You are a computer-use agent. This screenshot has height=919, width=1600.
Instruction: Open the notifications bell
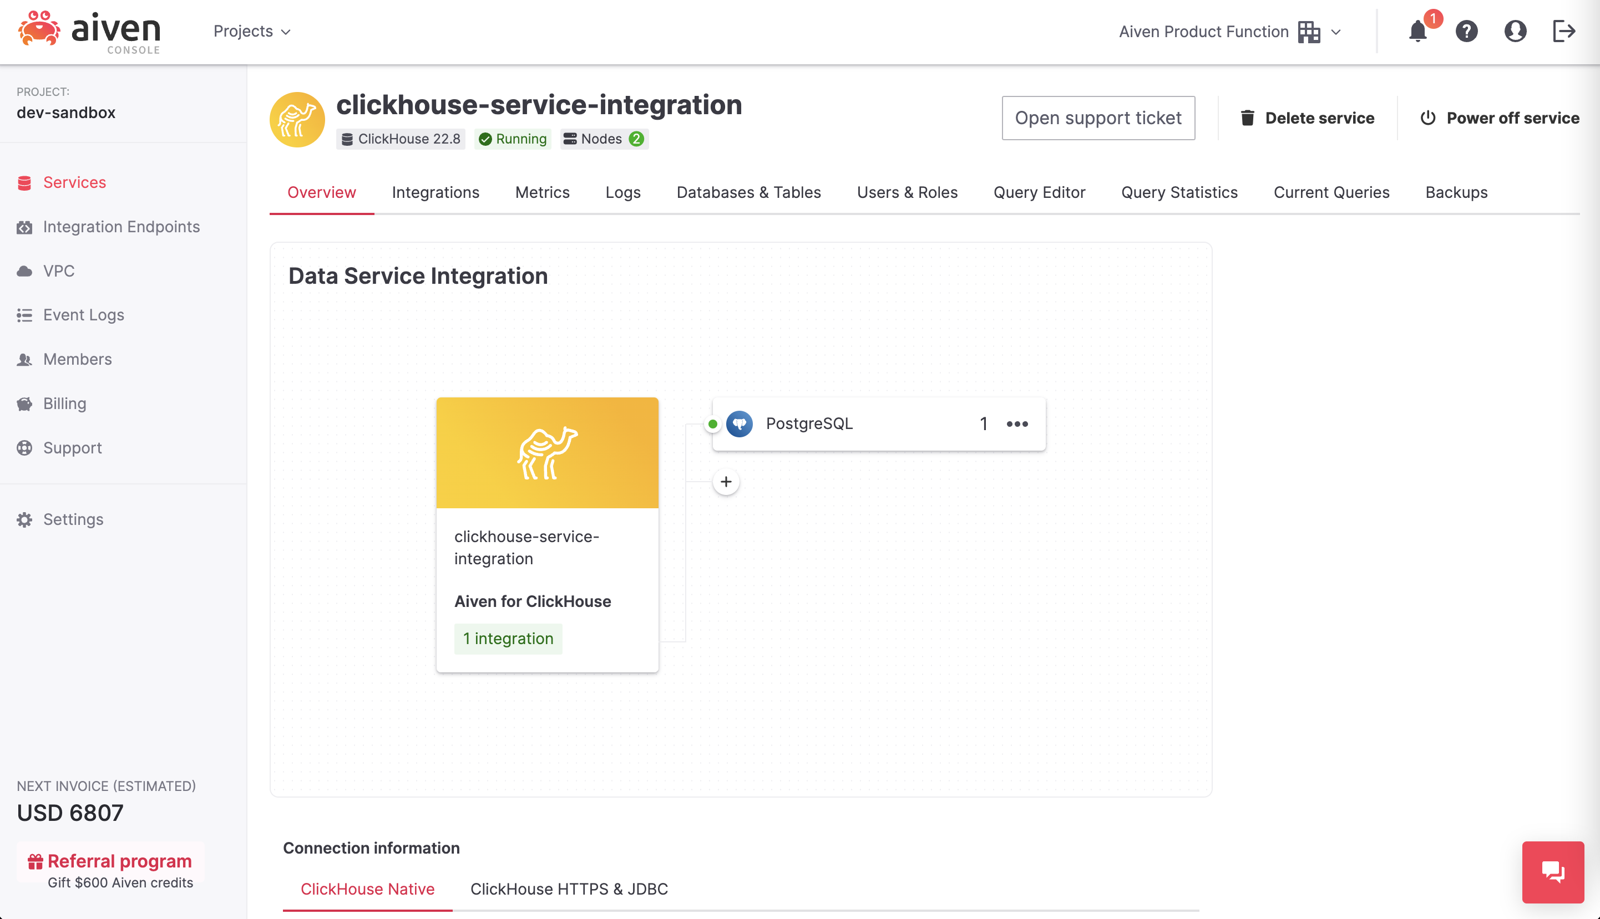pyautogui.click(x=1417, y=31)
